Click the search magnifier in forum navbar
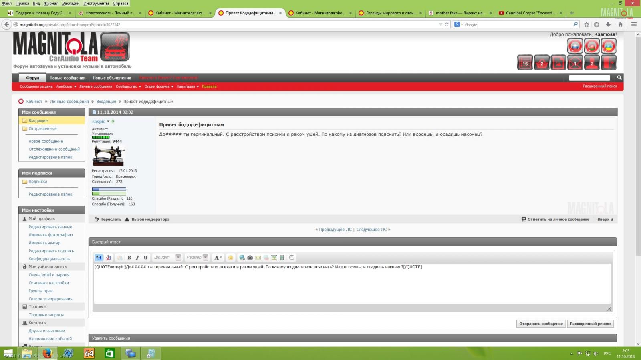Viewport: 641px width, 360px height. coord(619,78)
